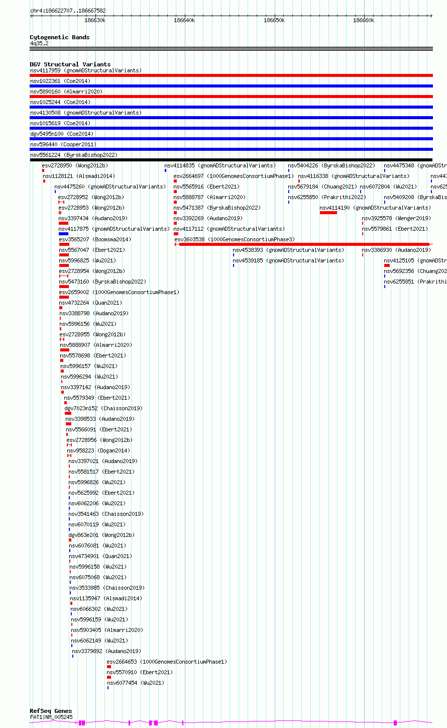The width and height of the screenshot is (447, 728).
Task: Select nsv6077454 (Wu2021) variant
Action: [136, 683]
